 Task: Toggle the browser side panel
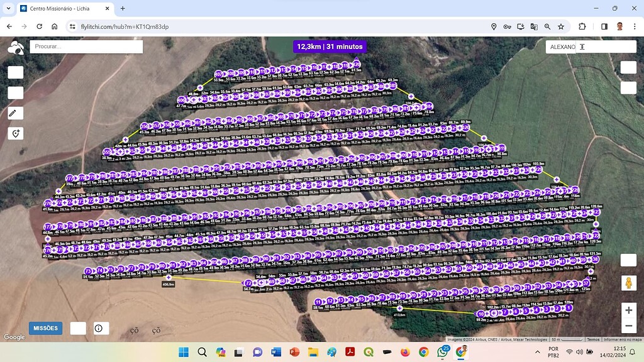[x=604, y=26]
